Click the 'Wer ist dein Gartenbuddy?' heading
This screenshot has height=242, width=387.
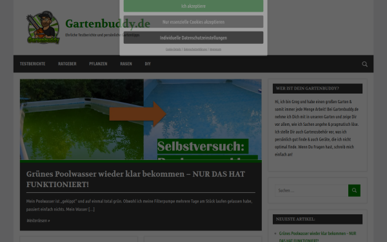[x=317, y=88]
